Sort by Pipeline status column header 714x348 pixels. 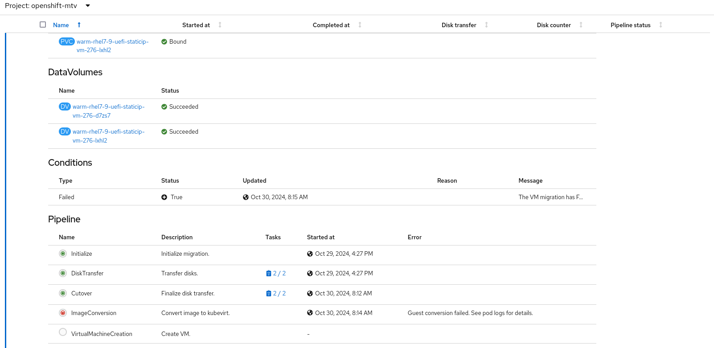(x=630, y=25)
